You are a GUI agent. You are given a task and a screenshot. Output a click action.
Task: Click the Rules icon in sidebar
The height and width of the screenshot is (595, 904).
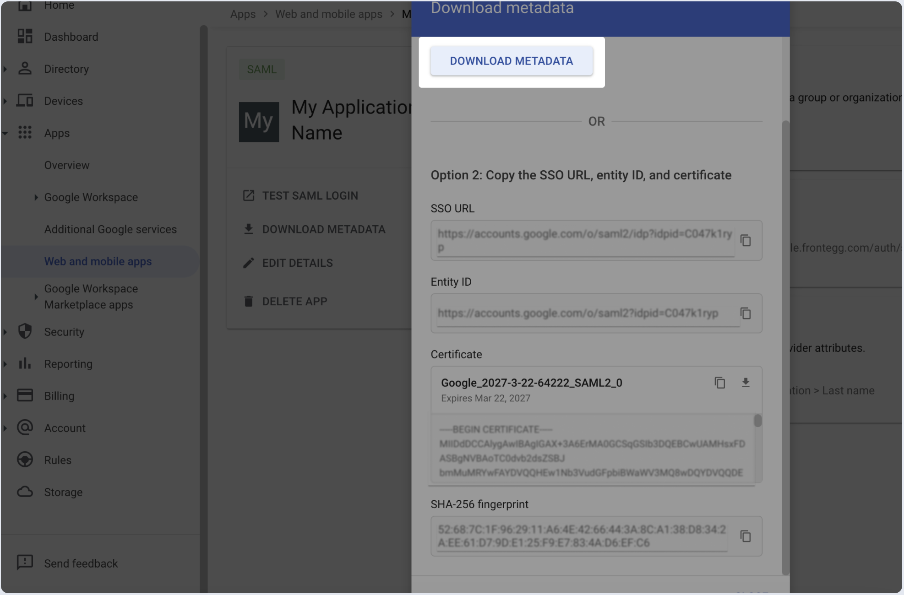(25, 460)
